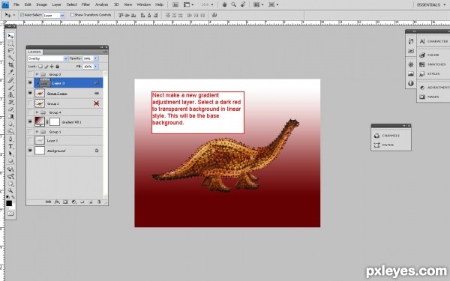This screenshot has width=450, height=281.
Task: Open the Swatches panel
Action: click(433, 64)
